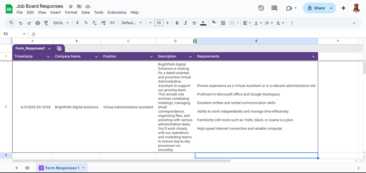Redo the last action

pyautogui.click(x=29, y=23)
